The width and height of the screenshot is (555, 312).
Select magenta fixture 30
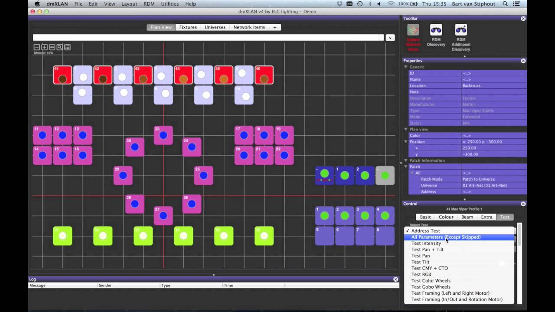(135, 147)
